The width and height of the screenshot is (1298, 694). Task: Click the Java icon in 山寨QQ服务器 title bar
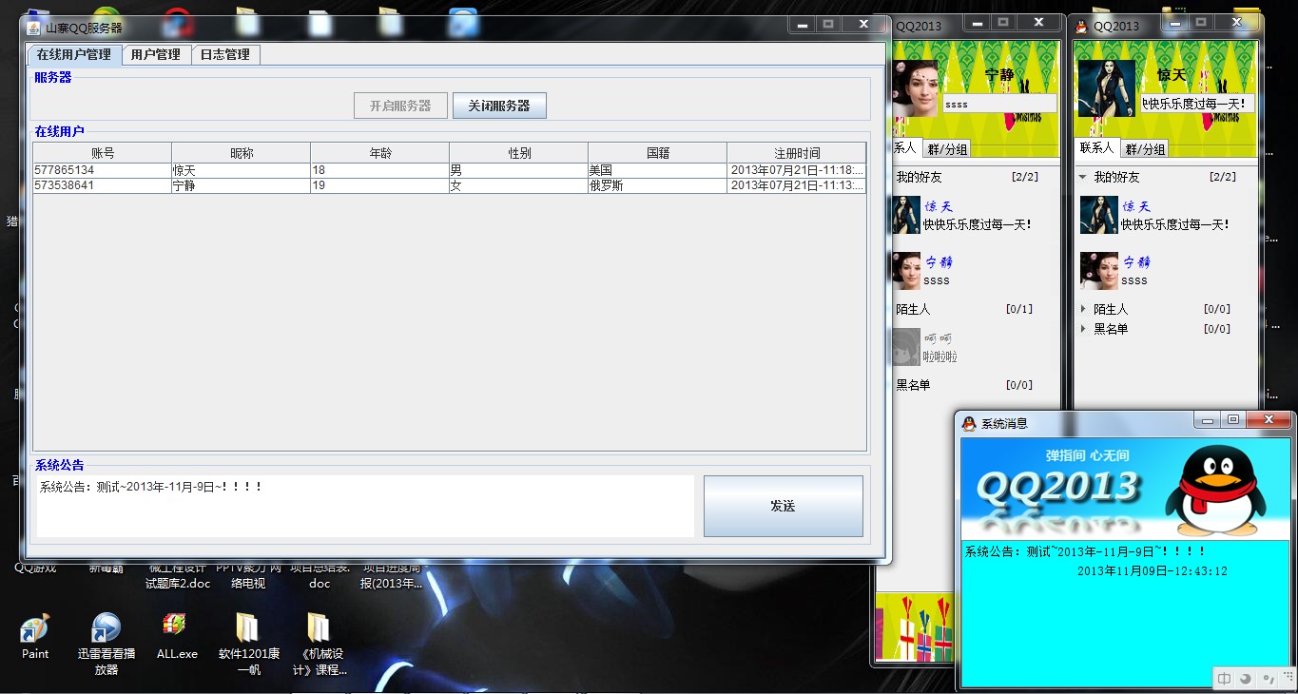coord(33,29)
